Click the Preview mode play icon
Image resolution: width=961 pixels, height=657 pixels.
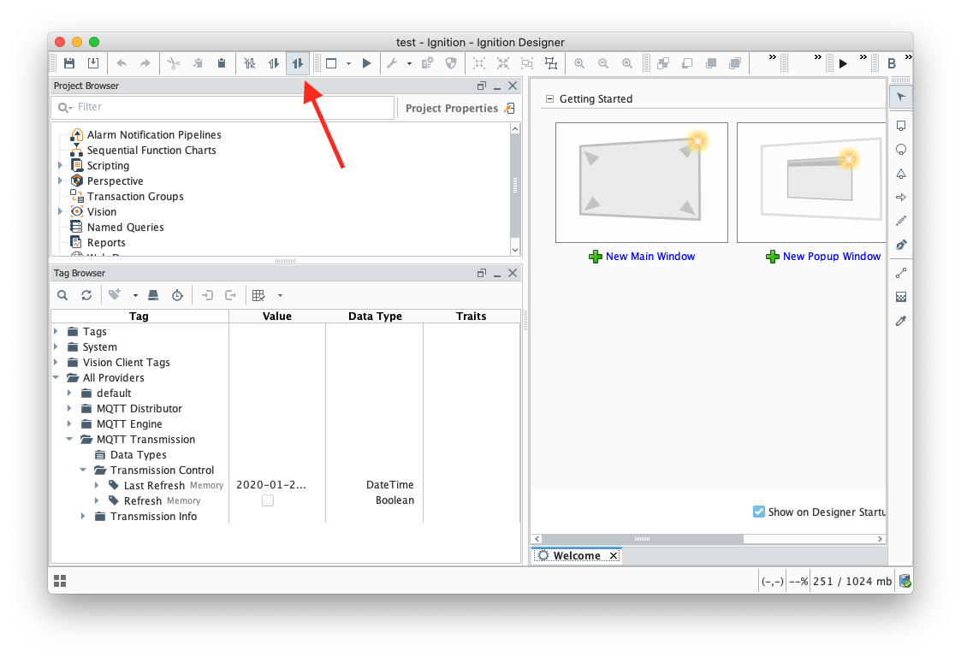(x=366, y=63)
